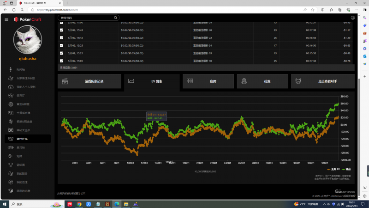This screenshot has width=369, height=208.
Task: Open the 德州扑克 sidebar section
Action: pos(28,139)
